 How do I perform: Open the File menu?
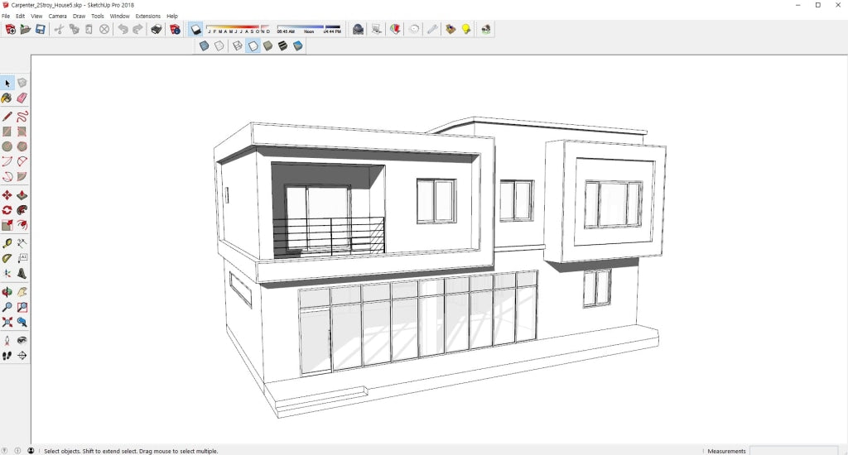pos(6,17)
